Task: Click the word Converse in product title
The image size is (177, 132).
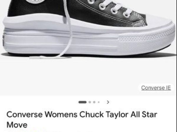Action: (x=24, y=114)
